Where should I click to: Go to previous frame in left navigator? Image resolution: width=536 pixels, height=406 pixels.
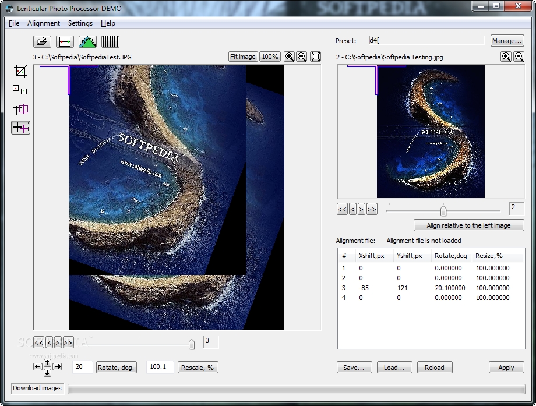pos(49,342)
